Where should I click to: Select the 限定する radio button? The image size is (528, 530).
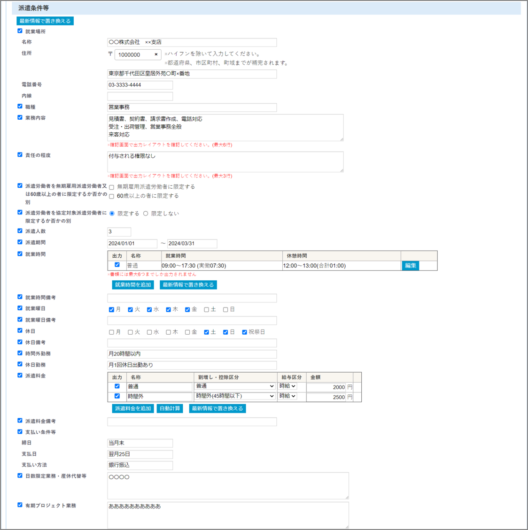pos(112,214)
